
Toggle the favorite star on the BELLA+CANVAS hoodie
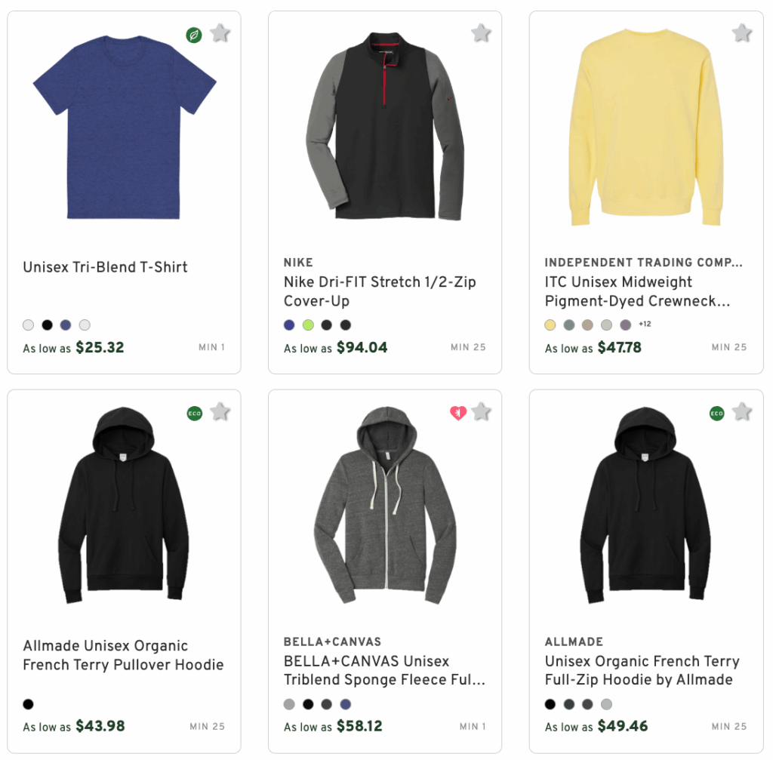pyautogui.click(x=481, y=412)
